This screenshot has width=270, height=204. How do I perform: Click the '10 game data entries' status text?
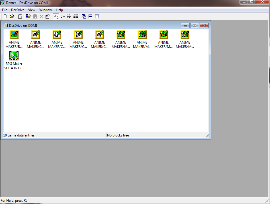(x=19, y=135)
